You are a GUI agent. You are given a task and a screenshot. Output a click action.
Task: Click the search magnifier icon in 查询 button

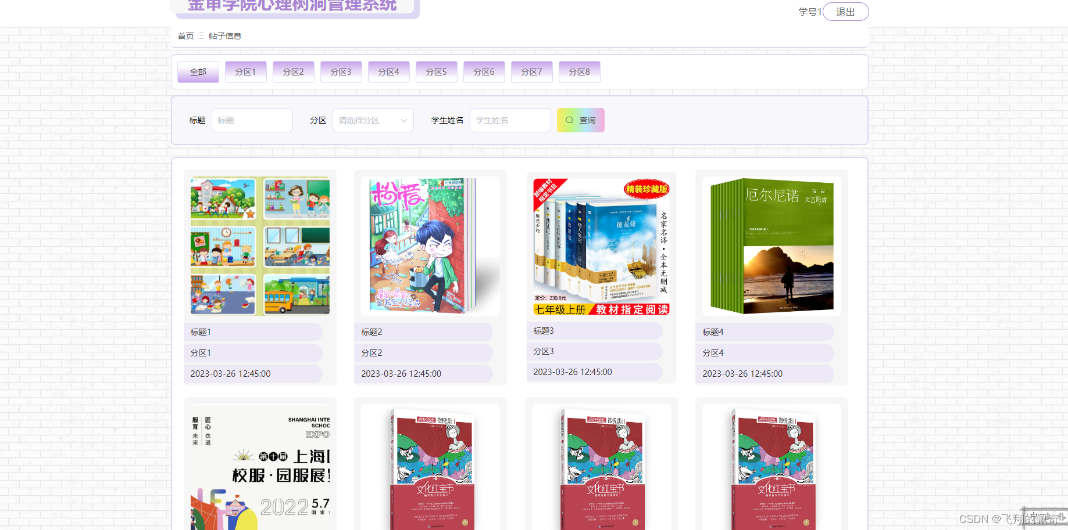pos(569,120)
